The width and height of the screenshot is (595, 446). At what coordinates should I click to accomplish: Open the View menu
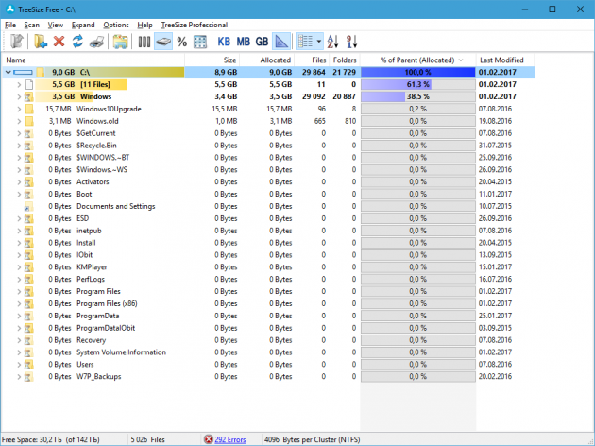[56, 26]
